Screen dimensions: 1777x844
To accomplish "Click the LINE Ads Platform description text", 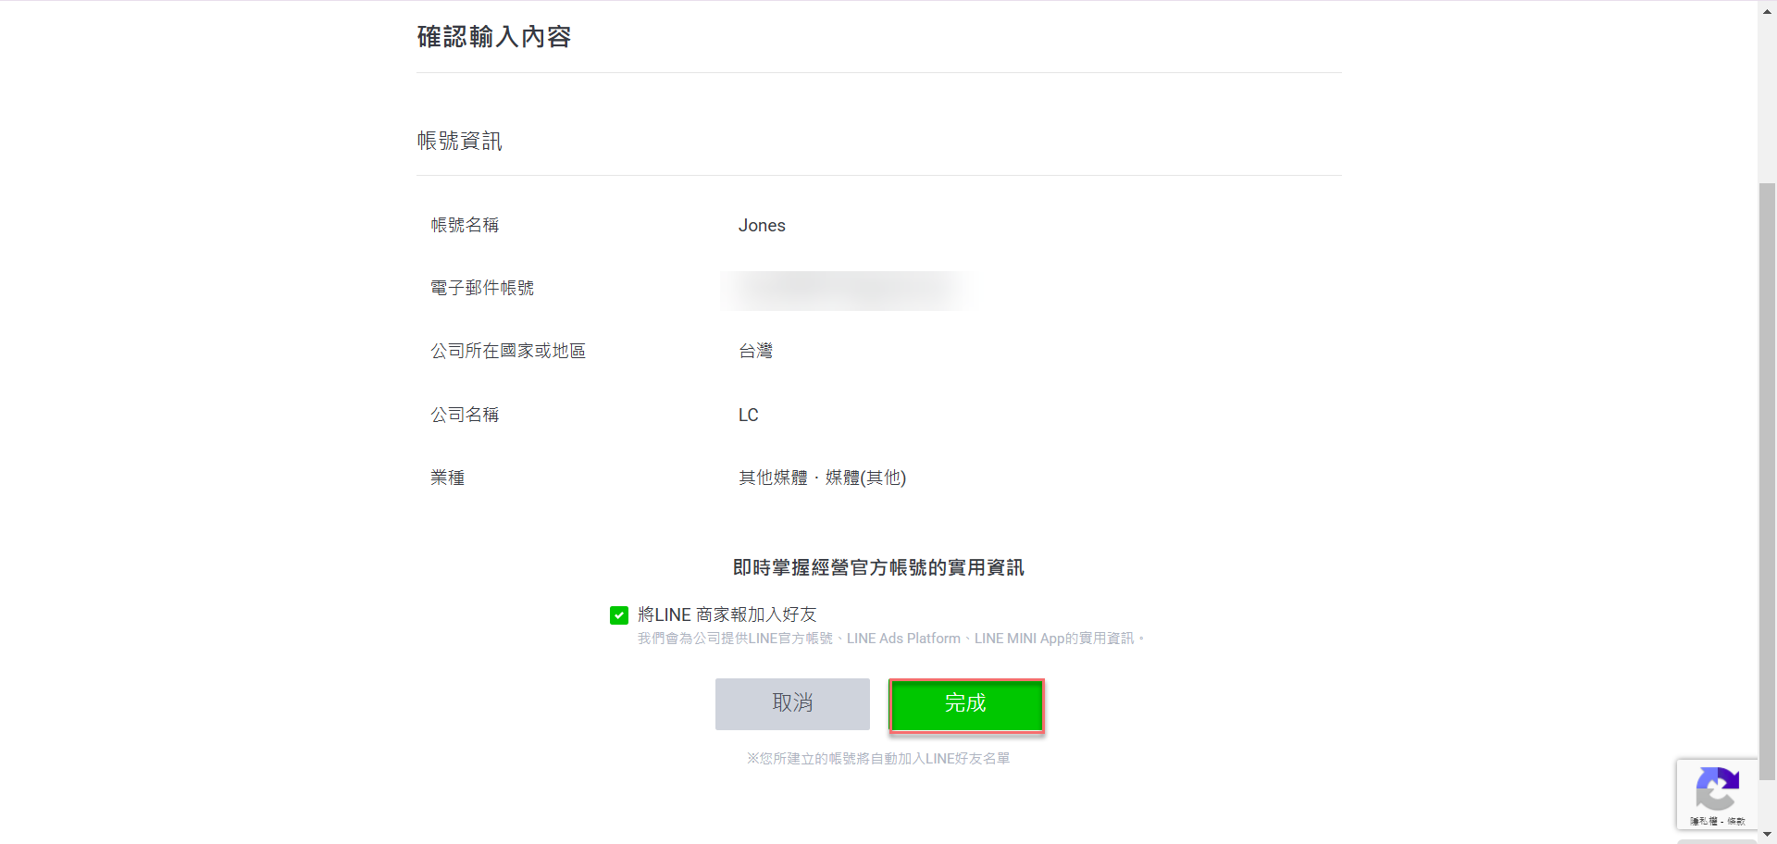I will pyautogui.click(x=902, y=639).
